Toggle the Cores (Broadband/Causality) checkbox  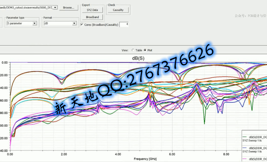point(82,24)
